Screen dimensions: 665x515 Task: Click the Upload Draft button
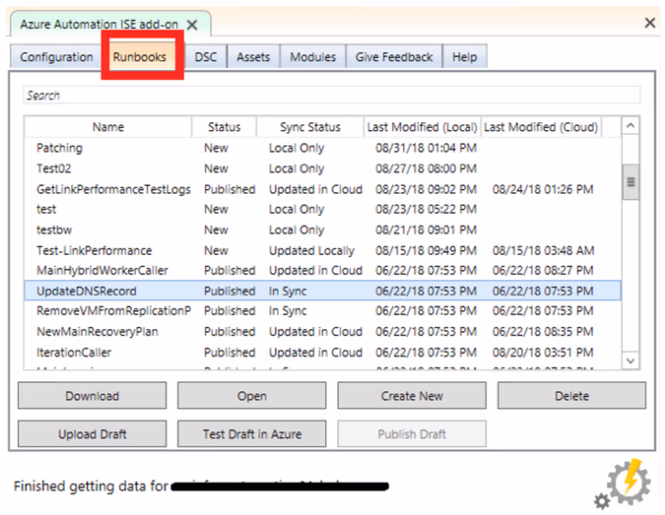pyautogui.click(x=92, y=434)
